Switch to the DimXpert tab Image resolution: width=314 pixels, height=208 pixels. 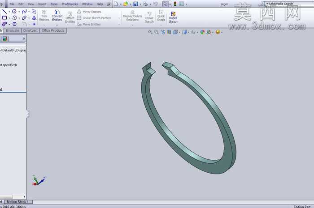point(31,30)
